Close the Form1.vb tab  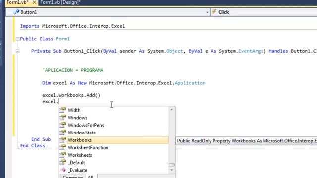(34, 2)
